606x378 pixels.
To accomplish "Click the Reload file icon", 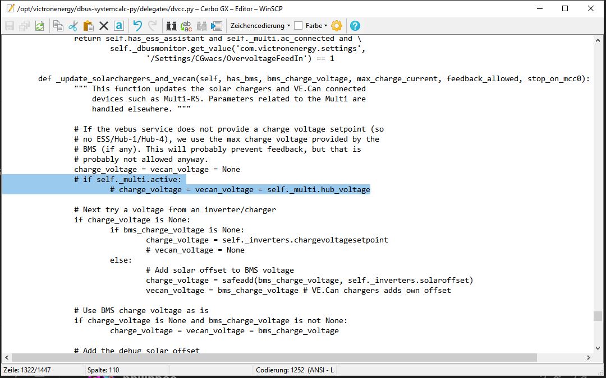I will tap(39, 26).
